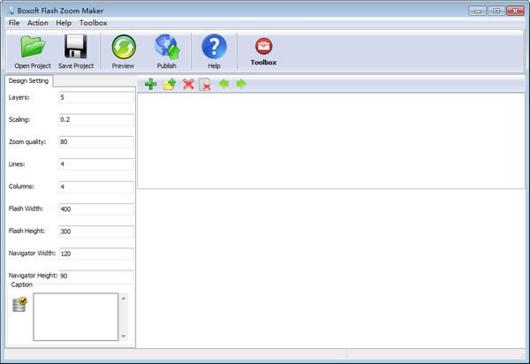The width and height of the screenshot is (530, 364).
Task: Click the caption scrollbar down arrow
Action: [124, 336]
